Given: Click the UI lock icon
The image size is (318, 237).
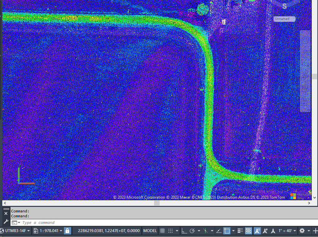Looking at the screenshot, I should pyautogui.click(x=68, y=231).
